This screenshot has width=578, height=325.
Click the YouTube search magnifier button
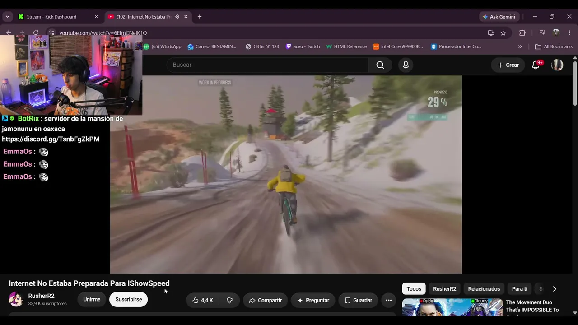380,65
